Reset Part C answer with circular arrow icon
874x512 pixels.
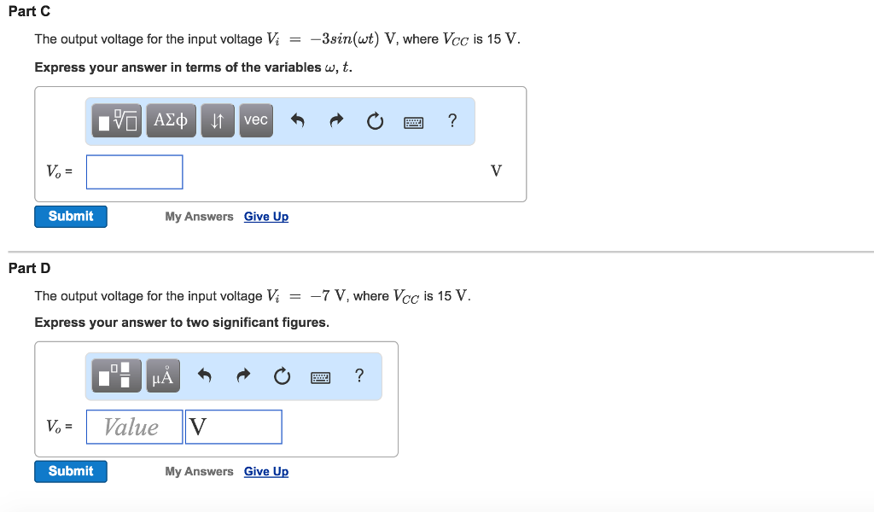375,120
